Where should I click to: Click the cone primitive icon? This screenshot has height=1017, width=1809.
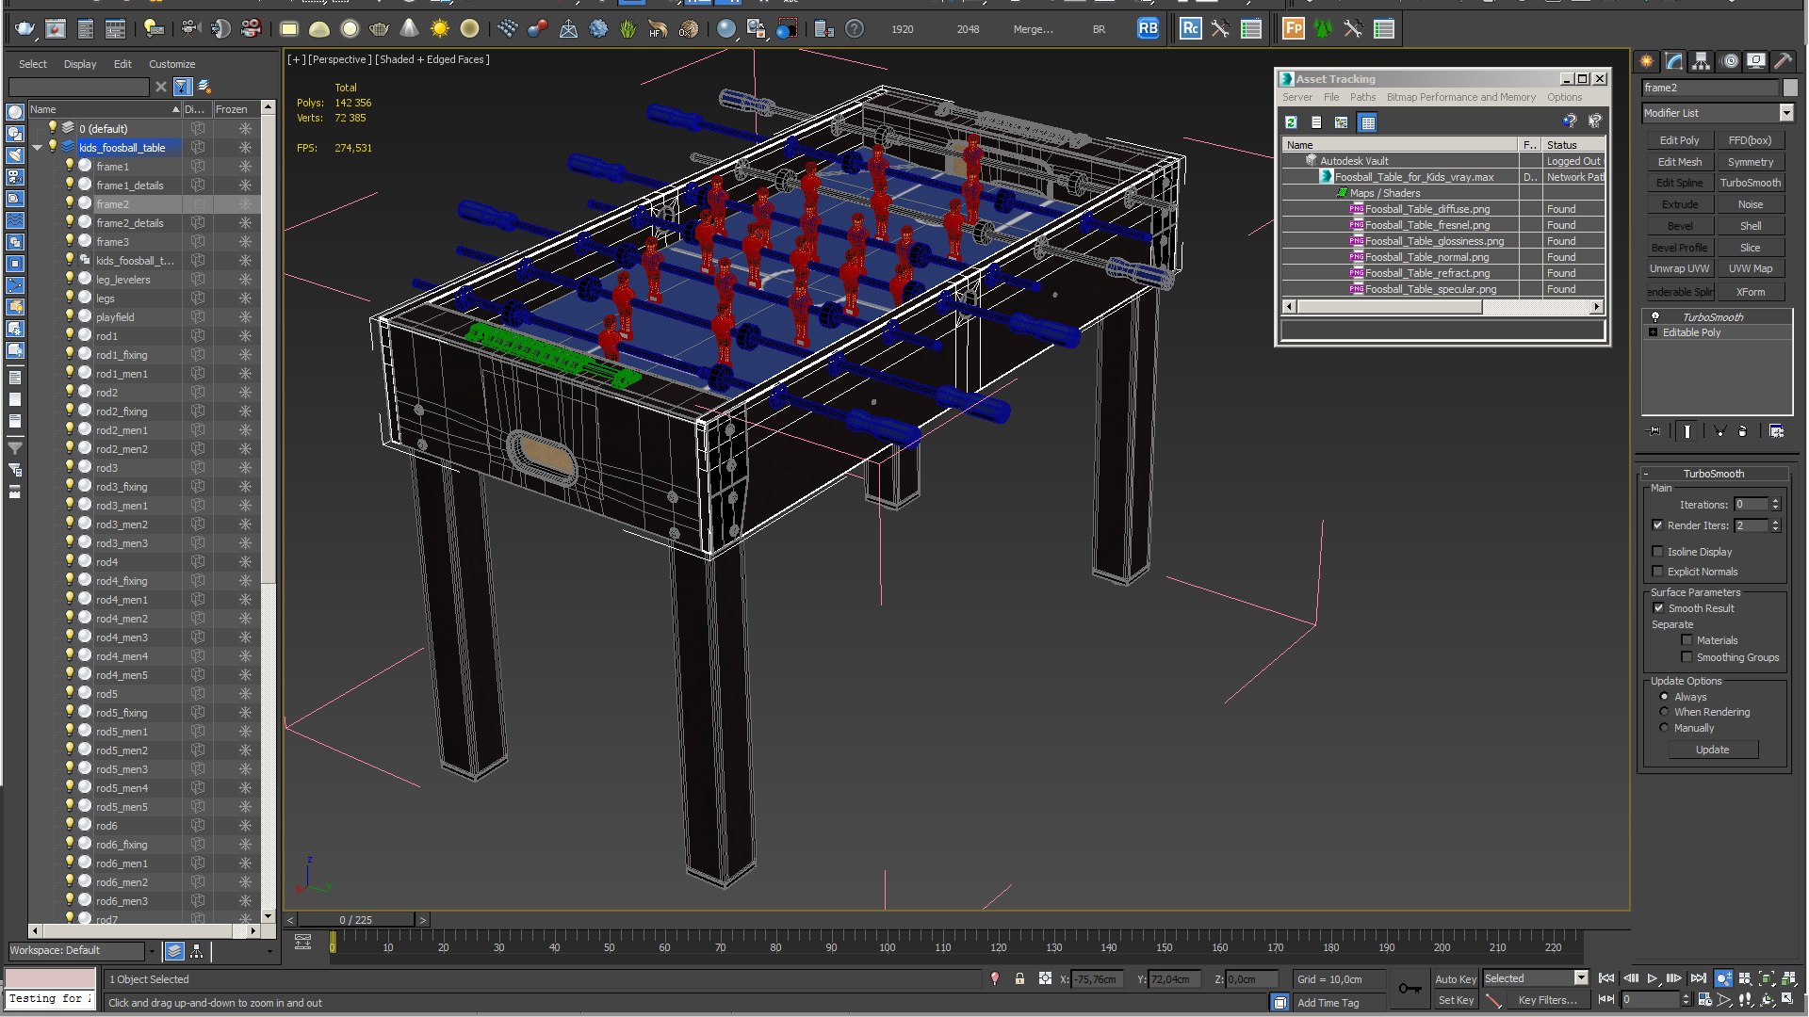409,29
